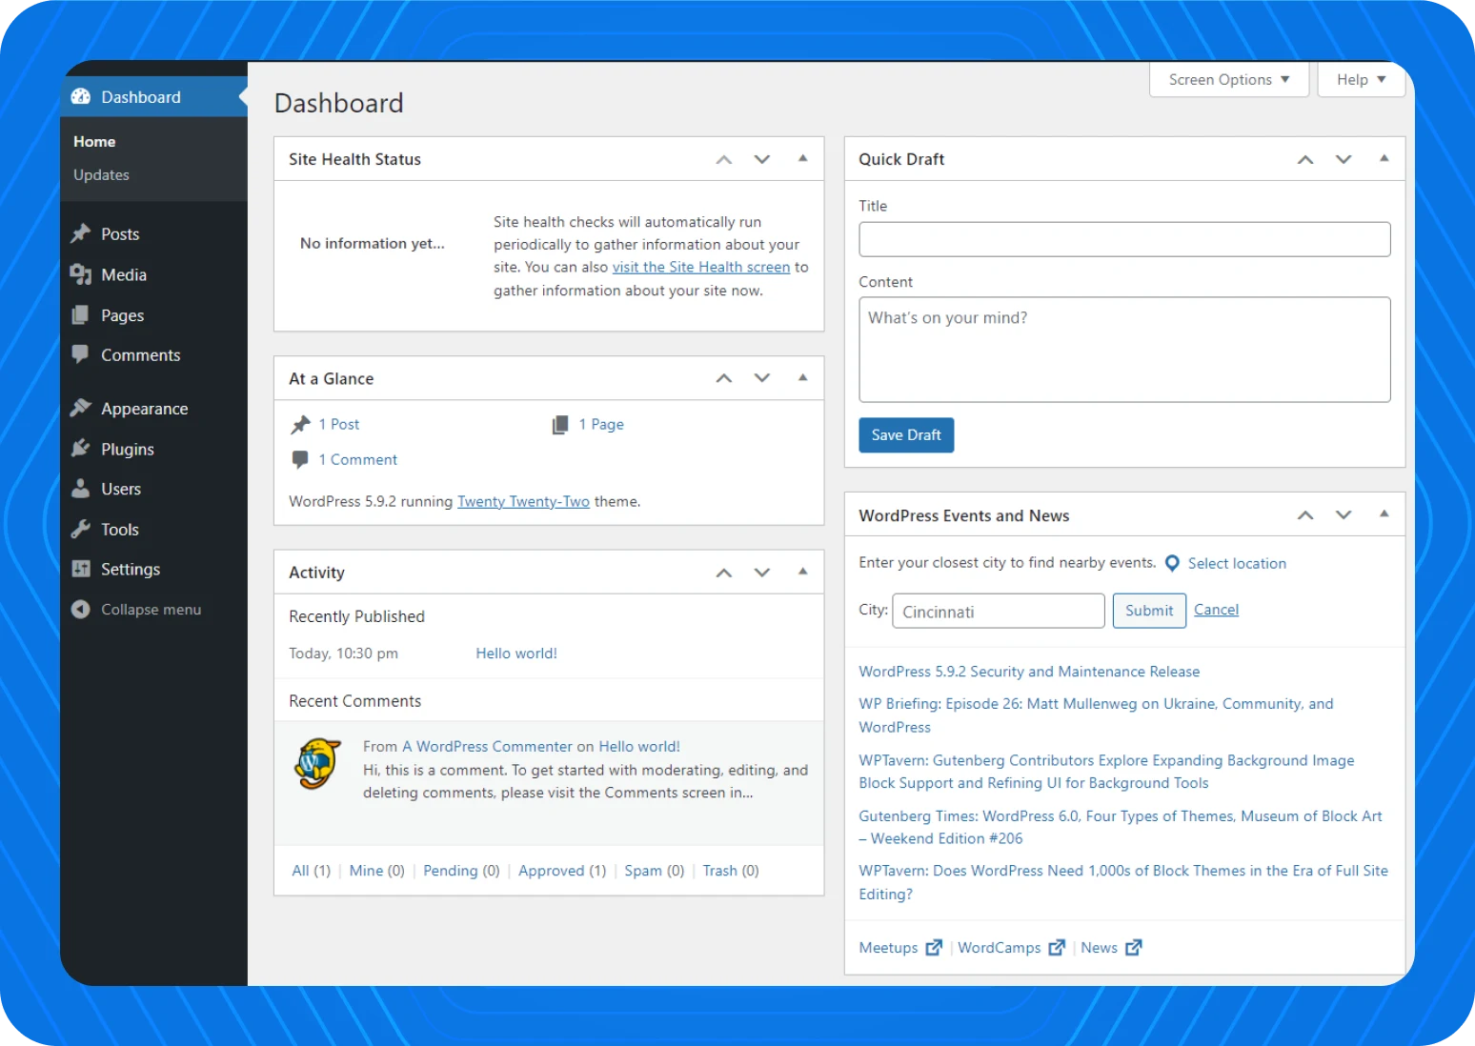Viewport: 1475px width, 1046px height.
Task: Open the Screen Options dropdown
Action: (x=1228, y=79)
